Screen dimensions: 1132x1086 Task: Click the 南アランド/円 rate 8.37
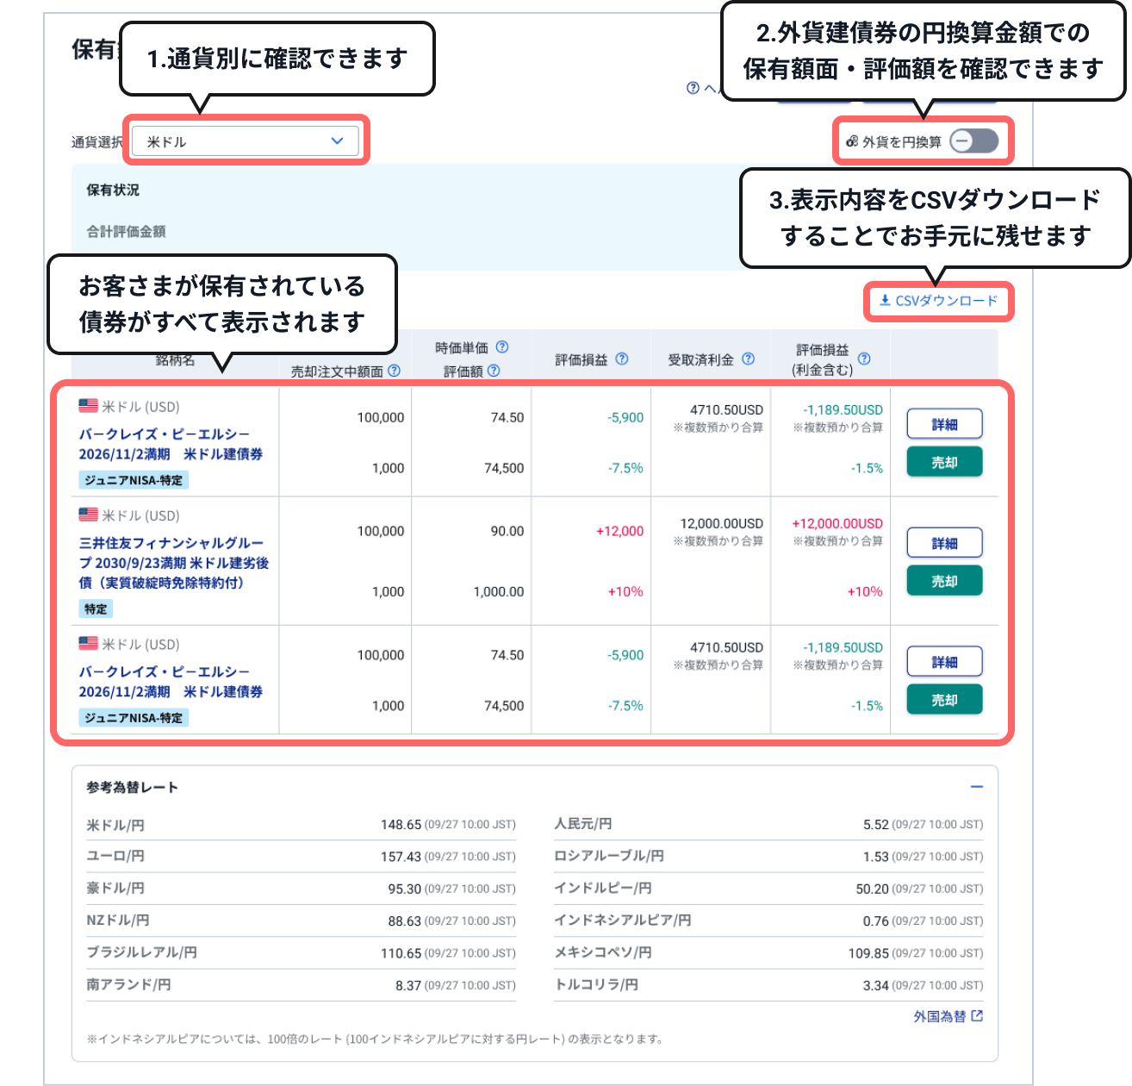408,985
